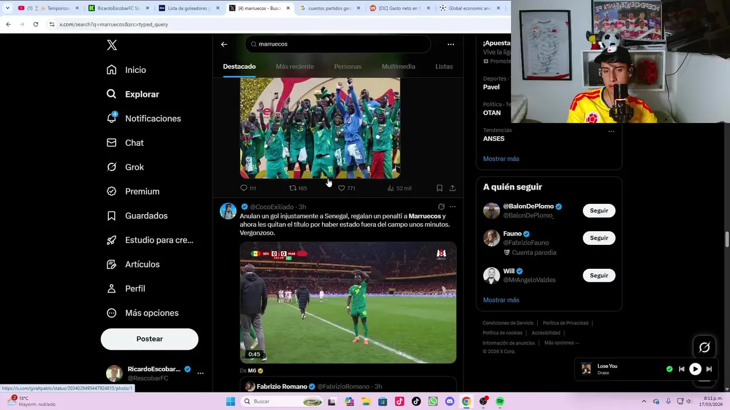The height and width of the screenshot is (410, 730).
Task: Expand Más opciones menu
Action: point(143,313)
